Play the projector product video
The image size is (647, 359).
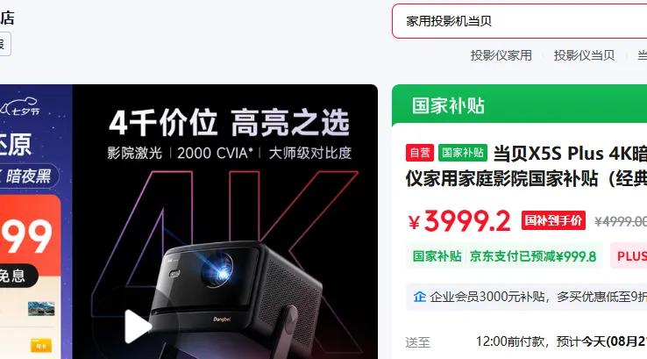tap(139, 327)
